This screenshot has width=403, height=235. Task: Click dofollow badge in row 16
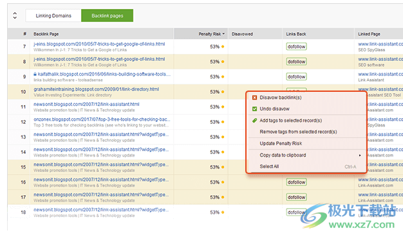[296, 182]
